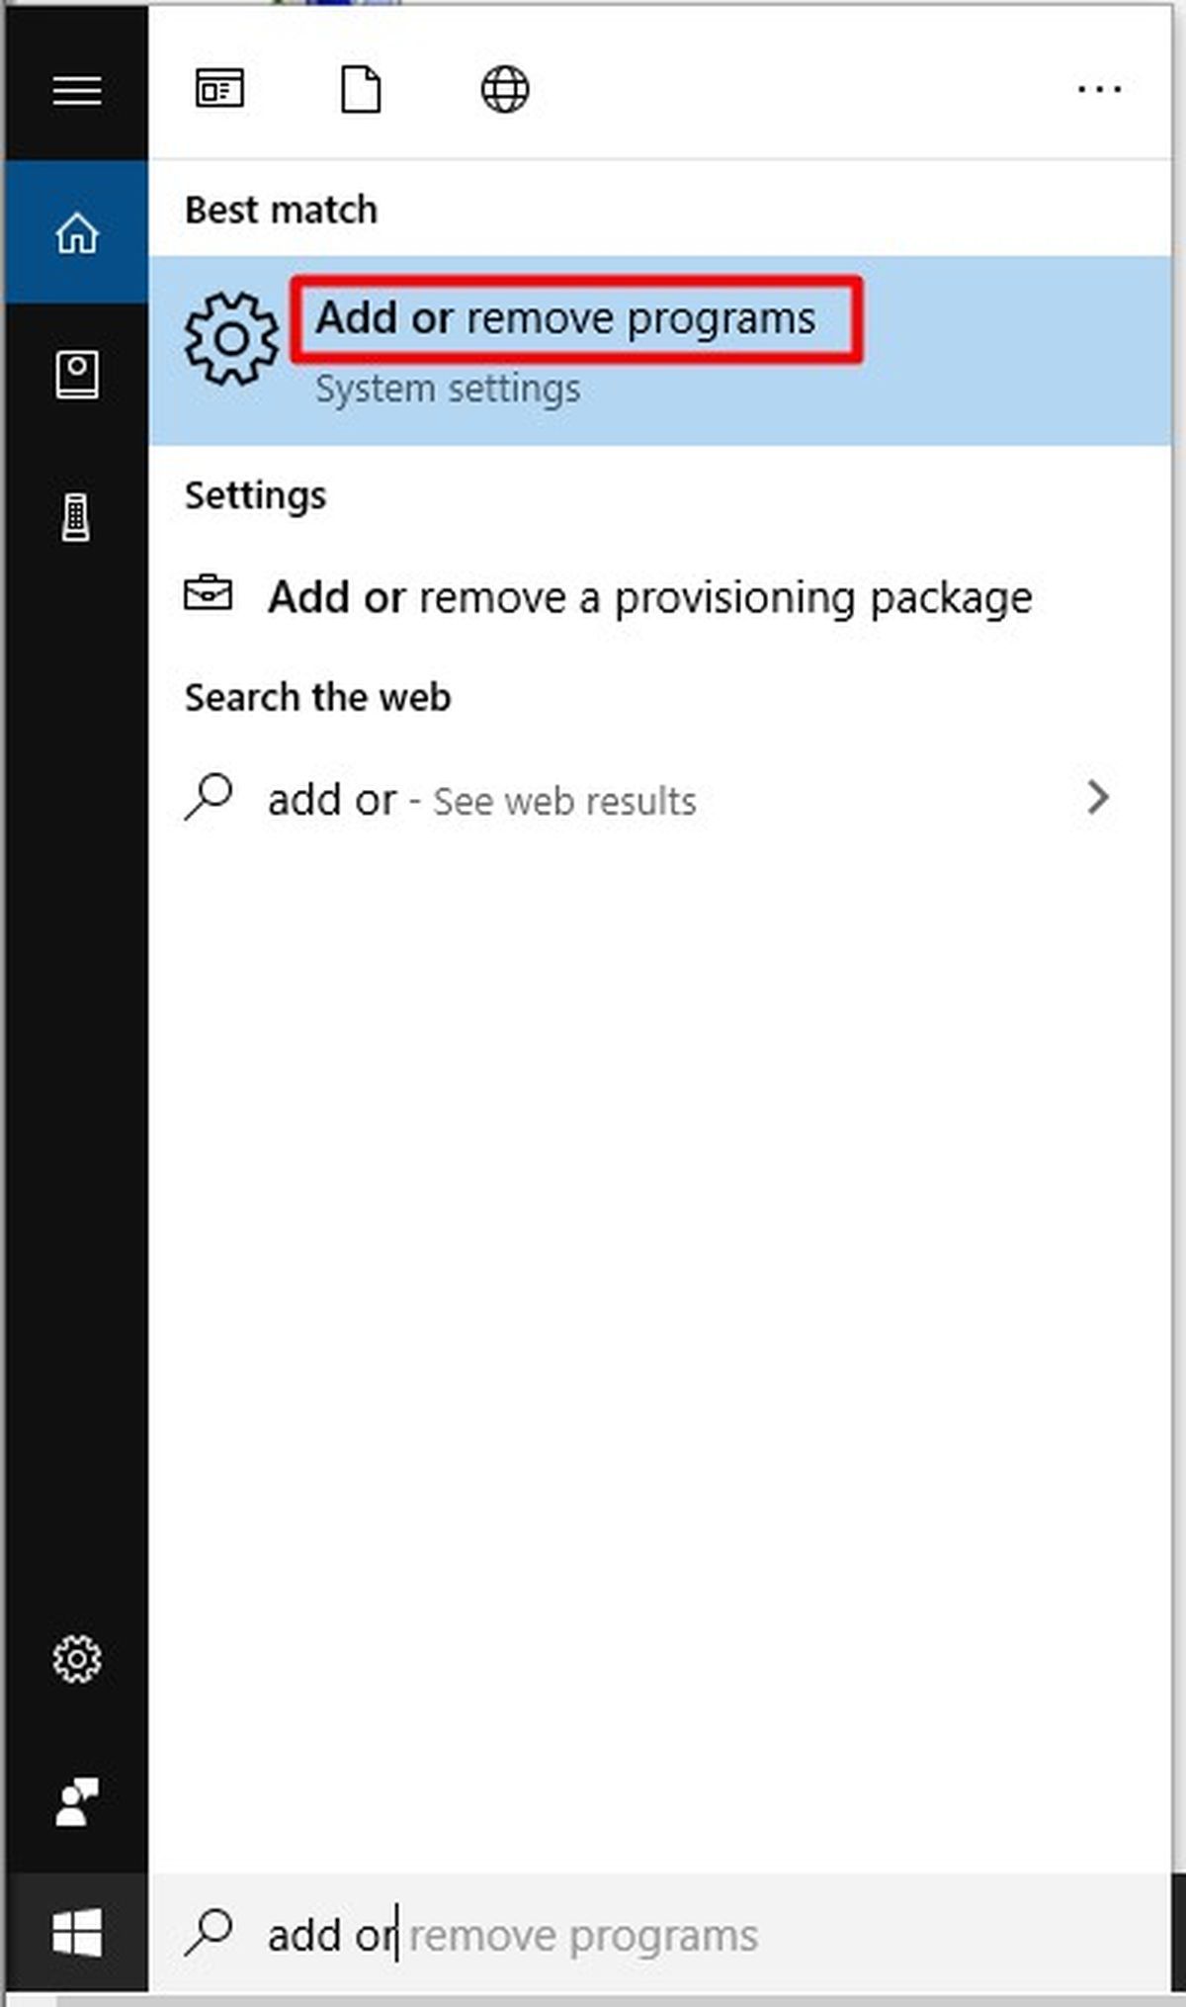
Task: Click the Windows Start button
Action: tap(77, 1932)
